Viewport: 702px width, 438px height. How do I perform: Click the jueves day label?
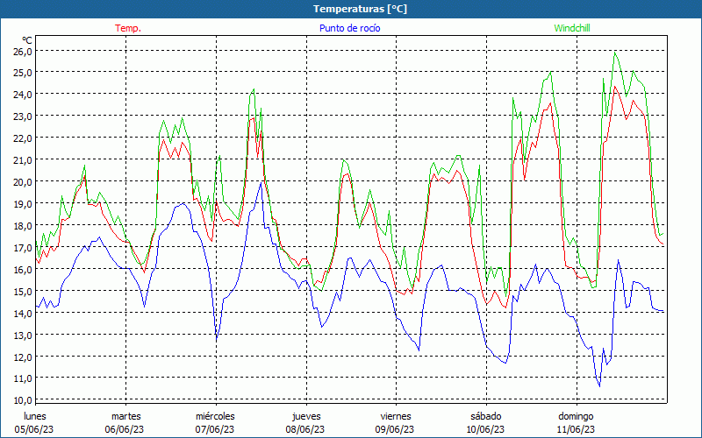click(306, 417)
